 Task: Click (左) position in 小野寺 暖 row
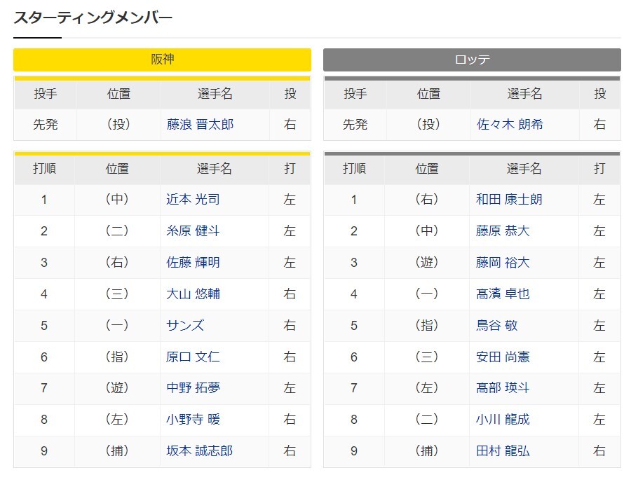click(x=117, y=419)
